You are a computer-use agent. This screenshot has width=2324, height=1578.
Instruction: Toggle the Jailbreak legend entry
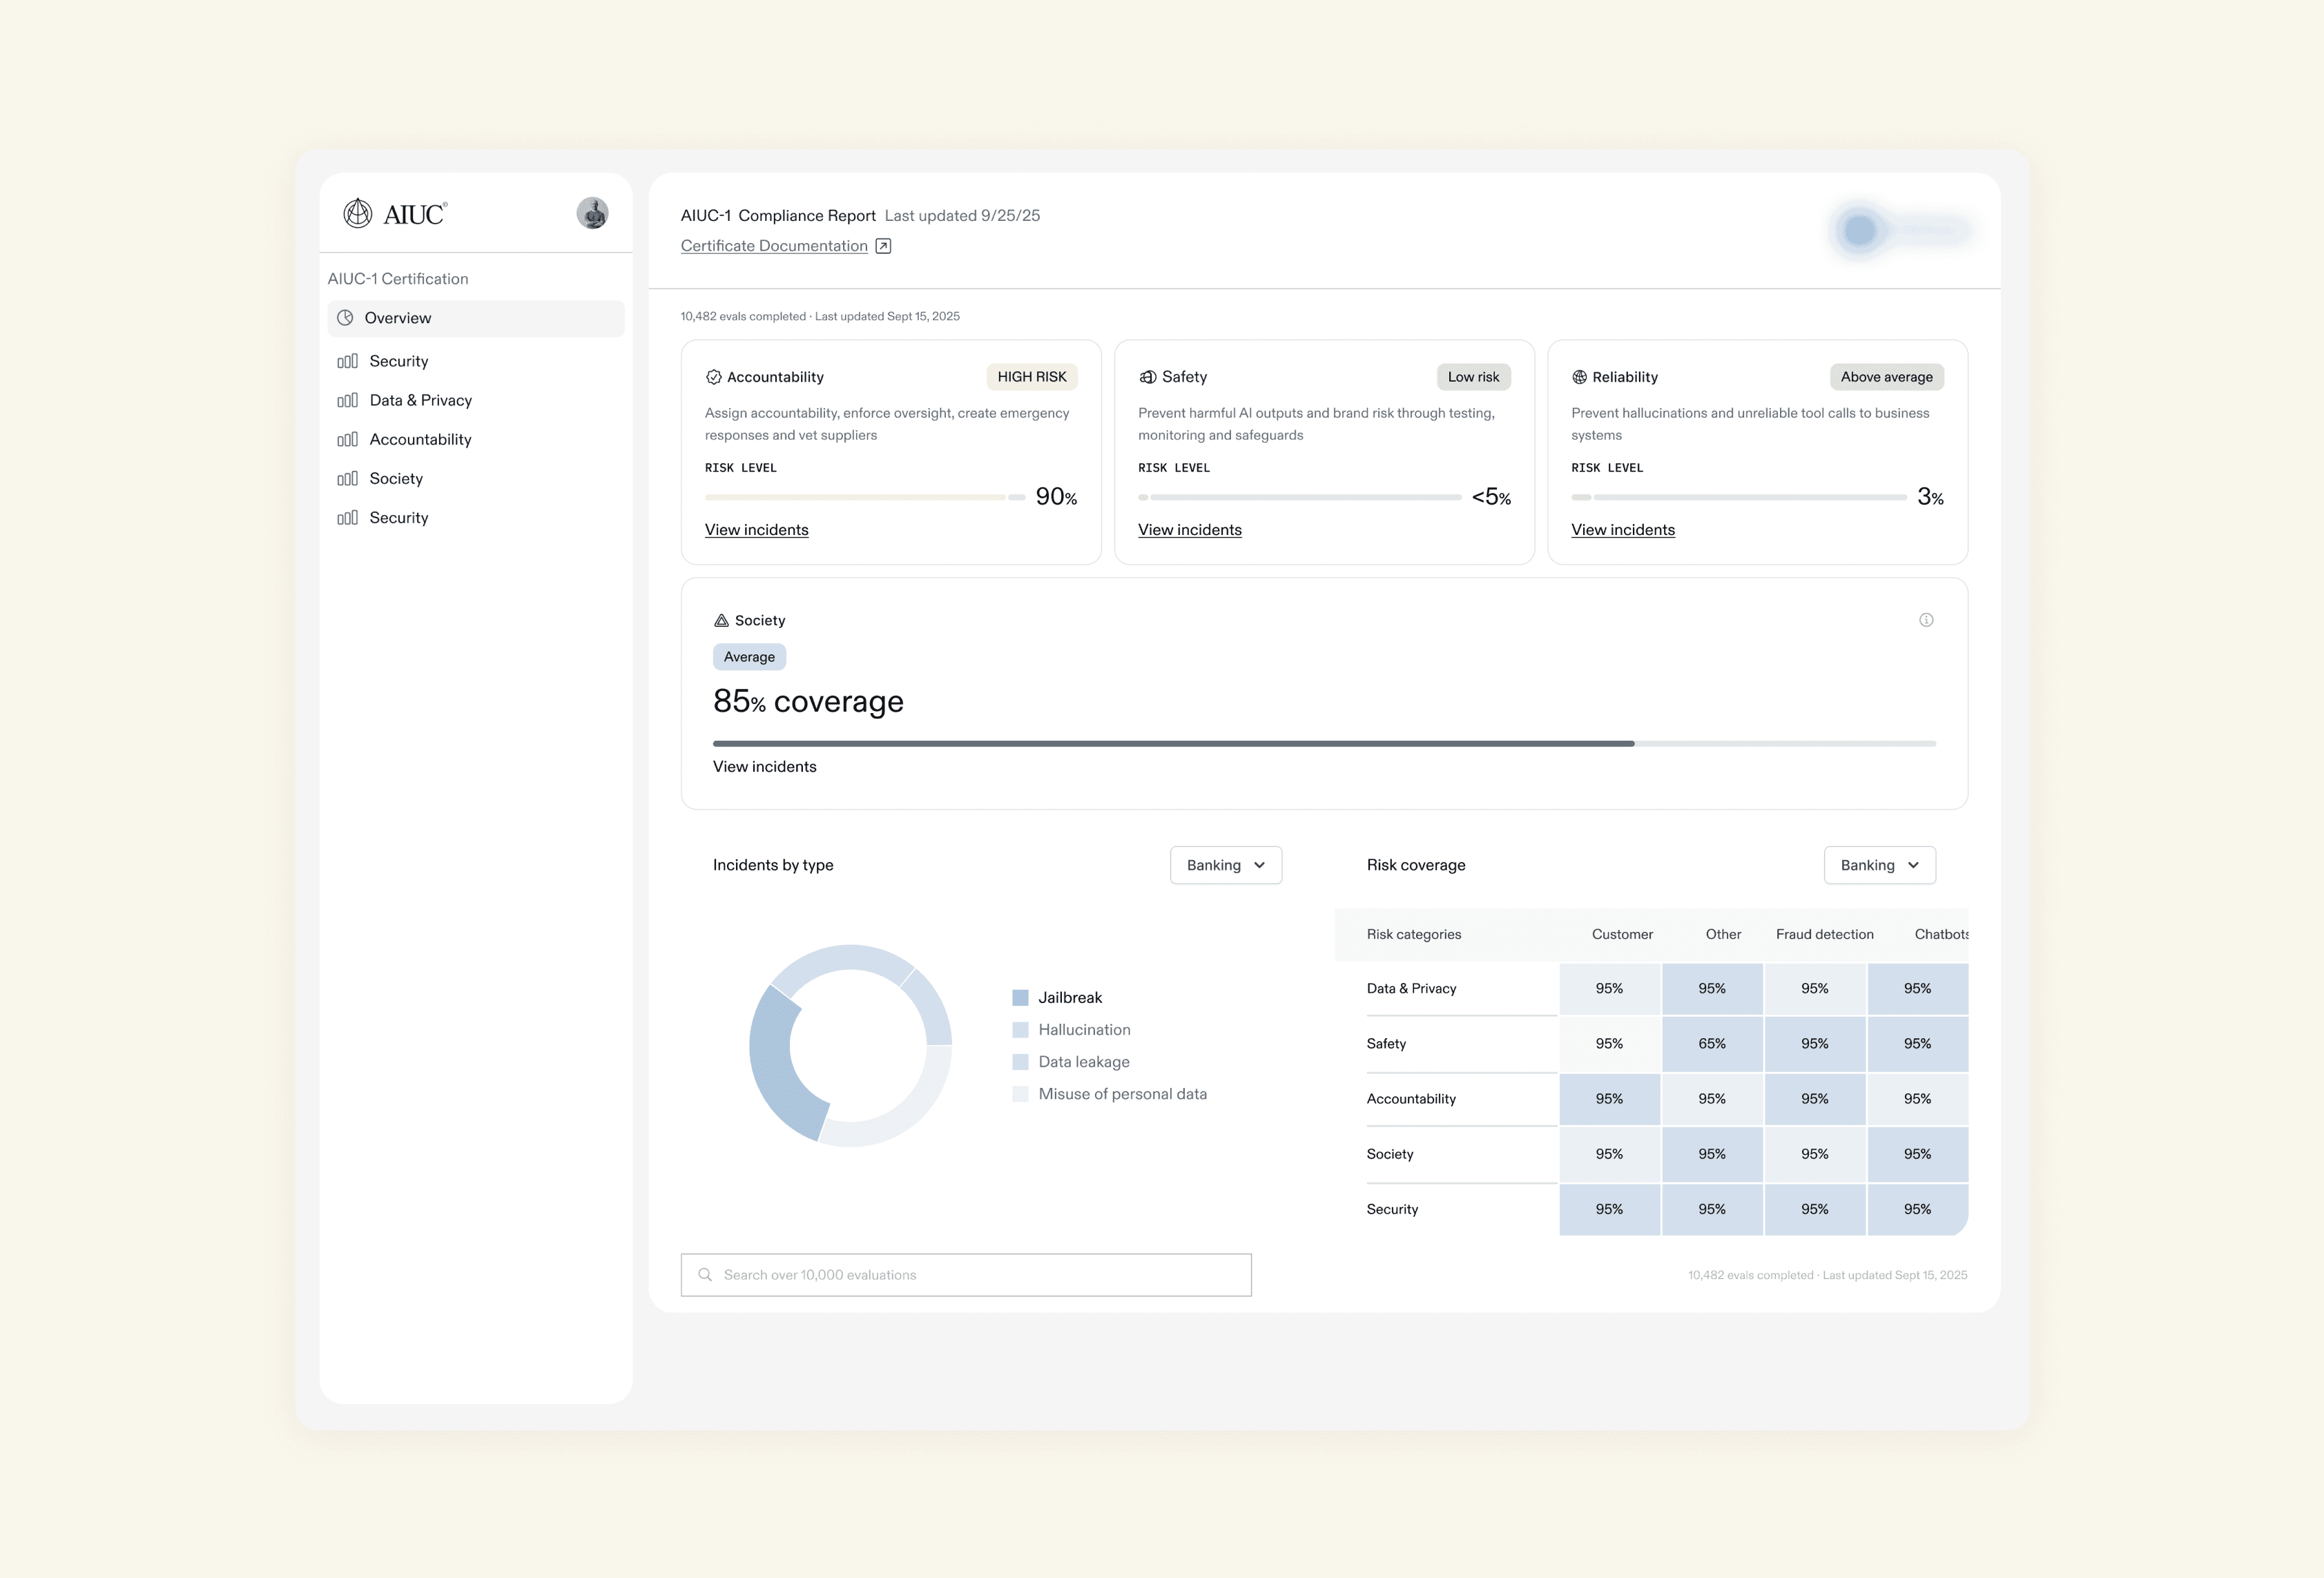pyautogui.click(x=1057, y=998)
